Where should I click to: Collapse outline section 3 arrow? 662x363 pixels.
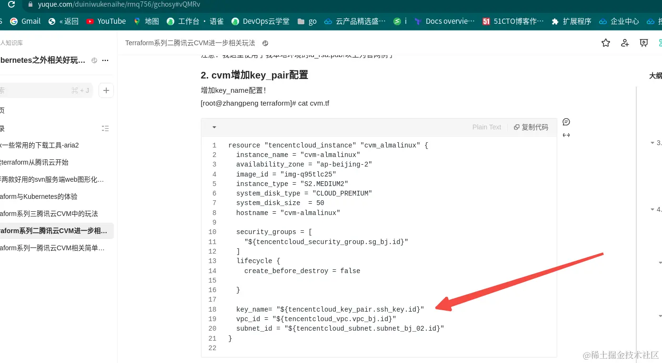(x=652, y=143)
